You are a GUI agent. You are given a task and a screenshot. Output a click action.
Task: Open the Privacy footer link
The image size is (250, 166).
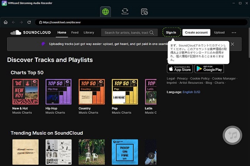(182, 79)
